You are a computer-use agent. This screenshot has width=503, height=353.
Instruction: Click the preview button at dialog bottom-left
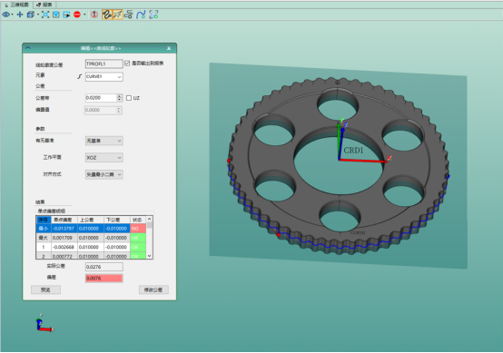tap(46, 289)
